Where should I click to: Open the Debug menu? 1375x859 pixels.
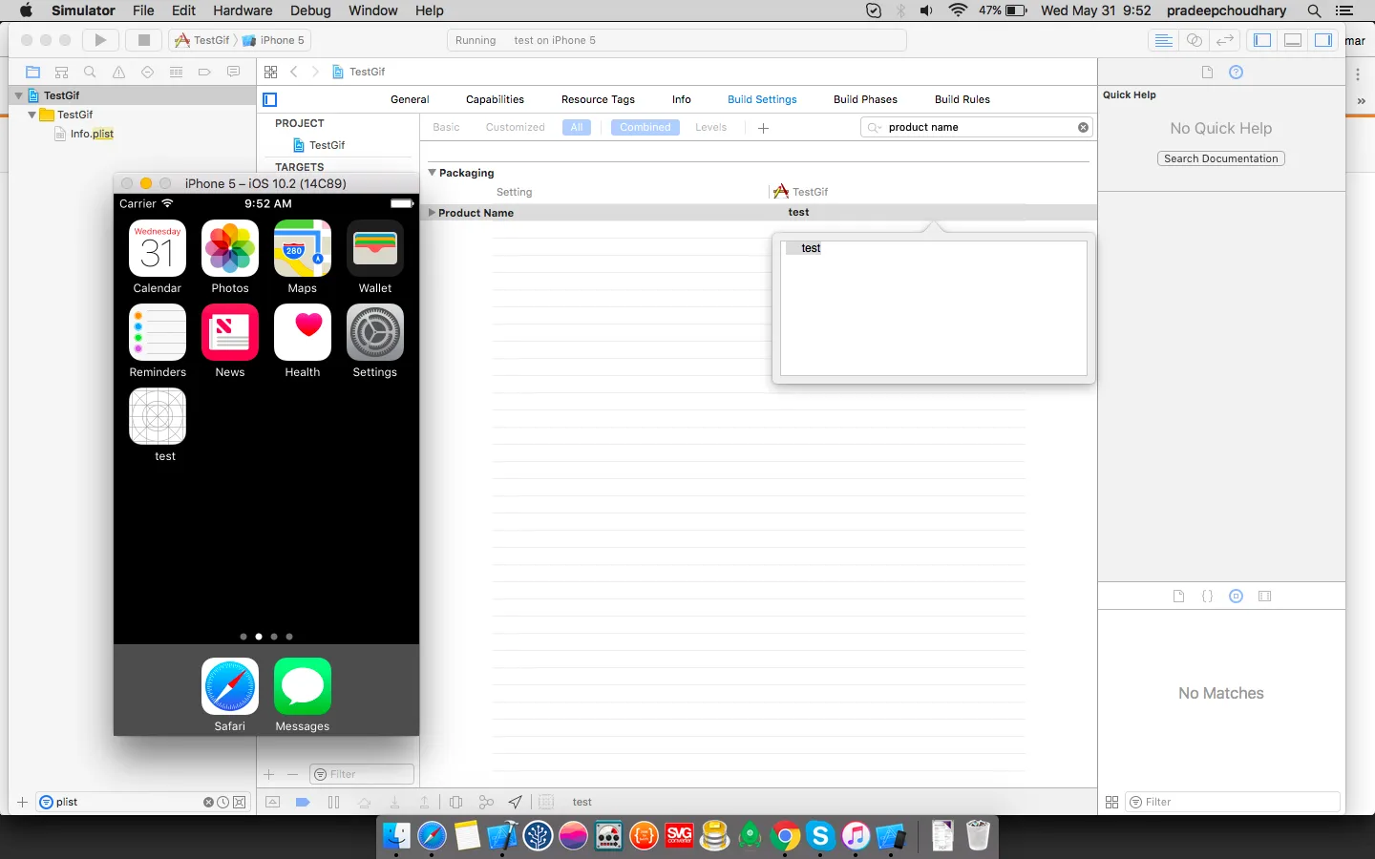[310, 10]
